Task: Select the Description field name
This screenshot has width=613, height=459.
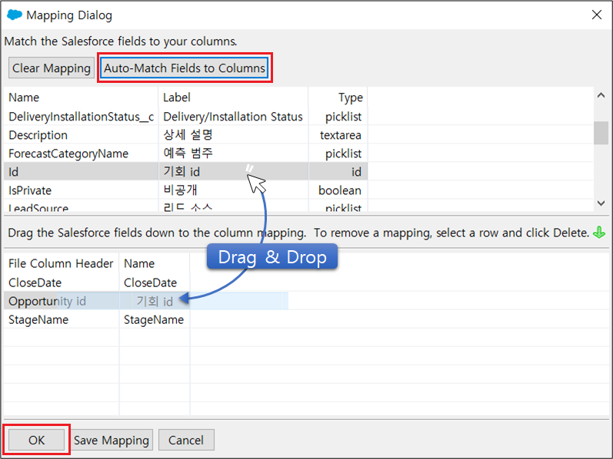Action: (x=38, y=135)
